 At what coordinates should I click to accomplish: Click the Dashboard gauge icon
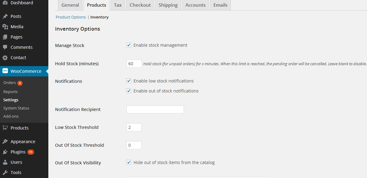(5, 3)
